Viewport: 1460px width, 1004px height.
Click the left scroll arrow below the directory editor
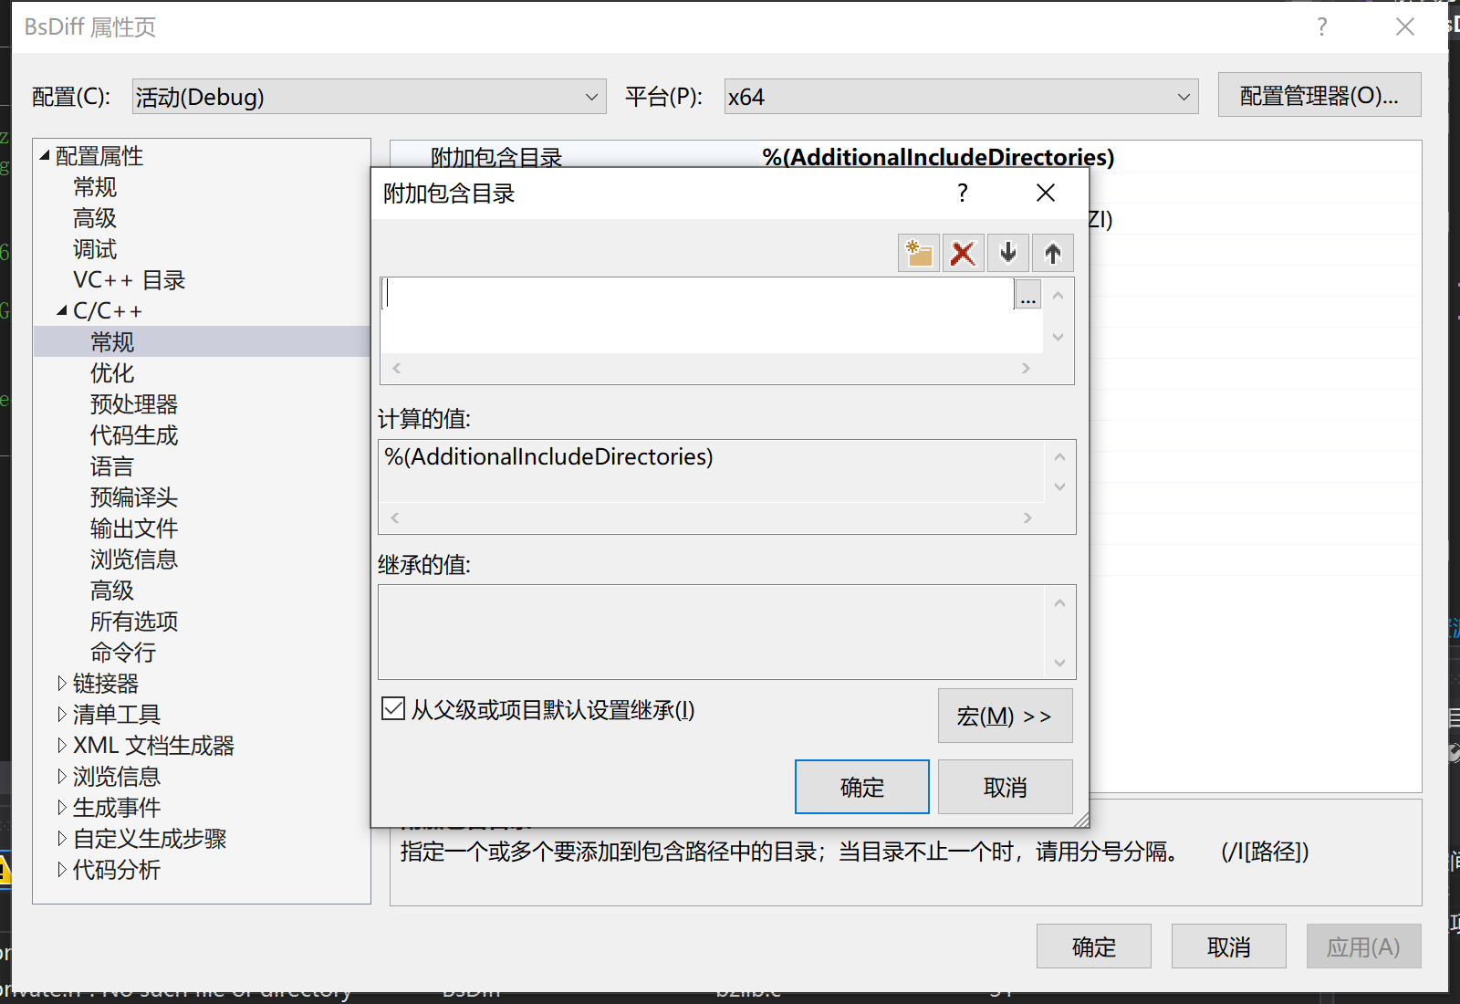point(395,368)
